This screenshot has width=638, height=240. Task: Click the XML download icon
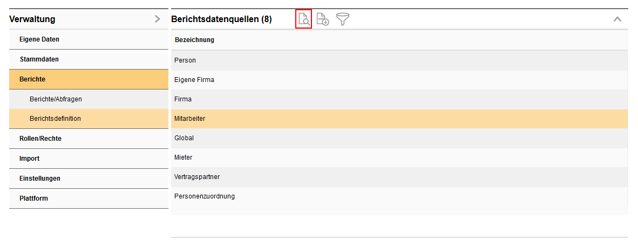click(x=323, y=19)
